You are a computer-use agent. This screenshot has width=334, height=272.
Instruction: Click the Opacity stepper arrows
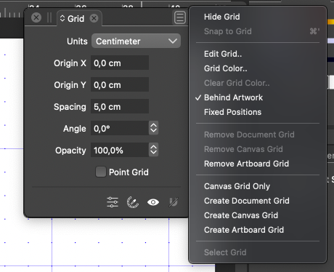click(x=154, y=150)
